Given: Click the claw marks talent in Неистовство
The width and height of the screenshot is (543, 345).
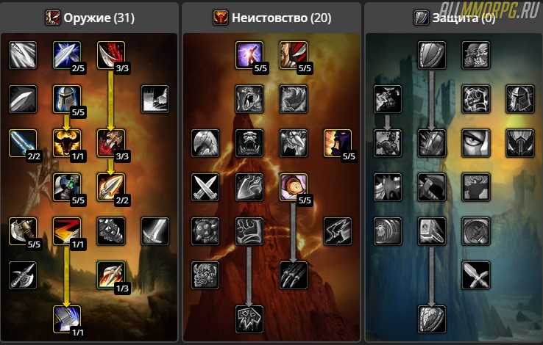Looking at the screenshot, I should [x=294, y=275].
